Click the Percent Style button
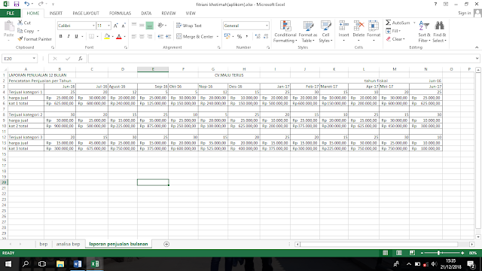 pos(239,37)
